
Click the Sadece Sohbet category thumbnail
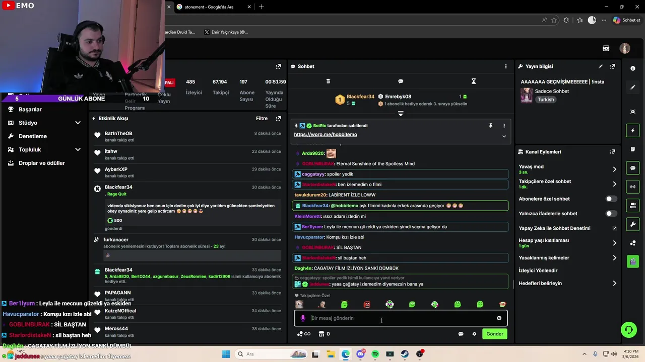click(526, 95)
